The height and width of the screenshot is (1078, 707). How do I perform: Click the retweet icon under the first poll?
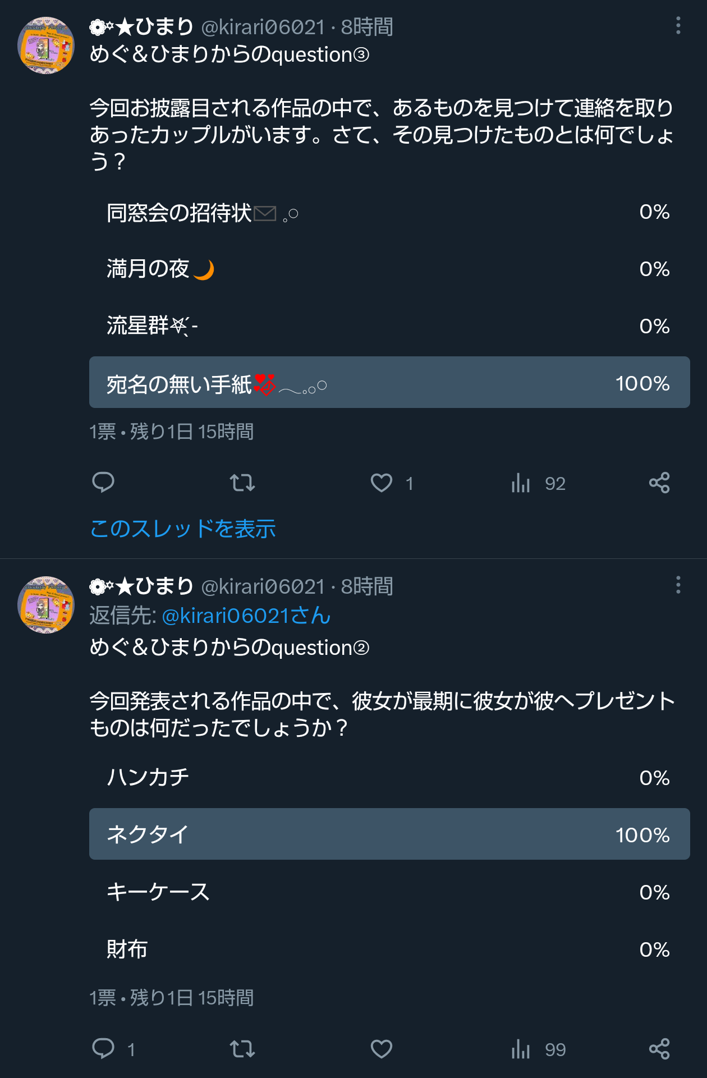coord(242,483)
